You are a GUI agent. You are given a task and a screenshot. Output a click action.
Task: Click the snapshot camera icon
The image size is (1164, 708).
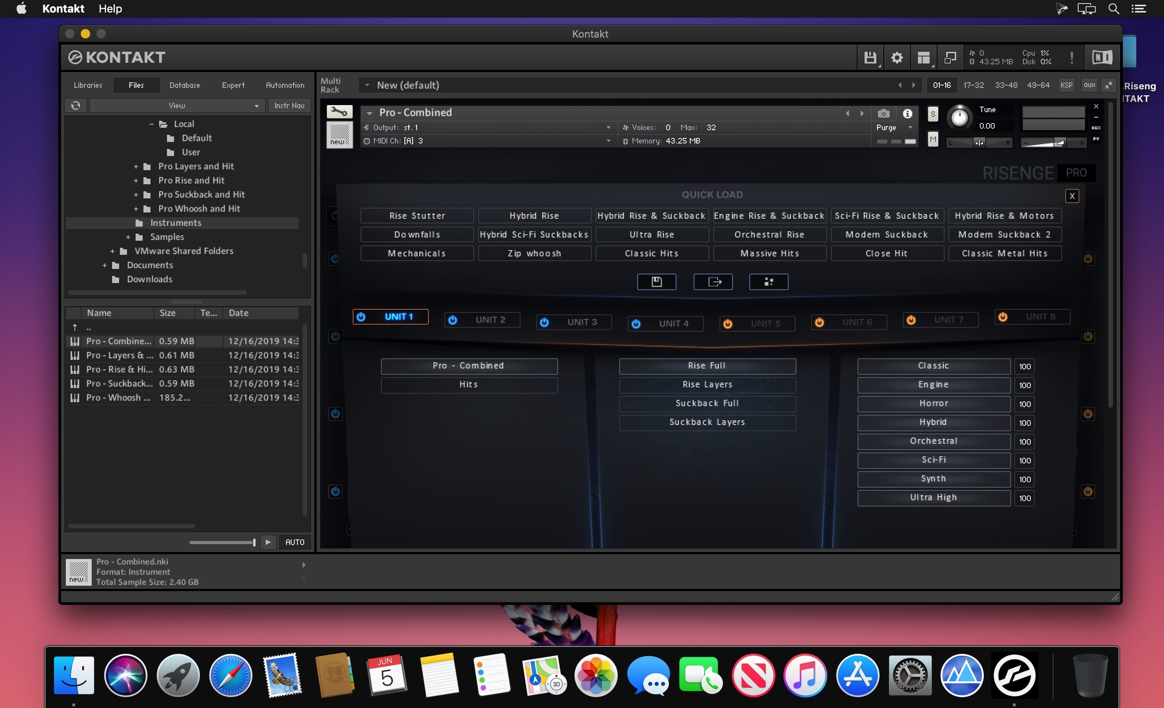[x=883, y=113]
